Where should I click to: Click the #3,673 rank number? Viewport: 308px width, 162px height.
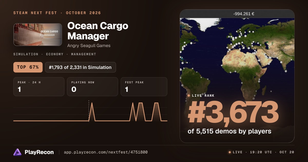point(233,112)
